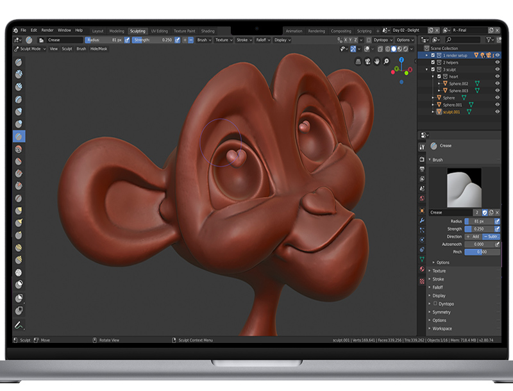This screenshot has height=391, width=513.
Task: Click the outliner search field
Action: pyautogui.click(x=462, y=40)
